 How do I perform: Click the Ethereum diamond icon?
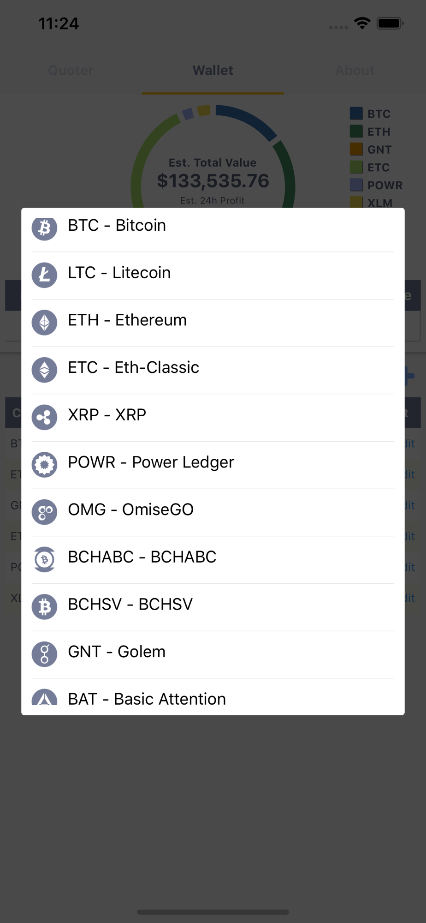(44, 322)
